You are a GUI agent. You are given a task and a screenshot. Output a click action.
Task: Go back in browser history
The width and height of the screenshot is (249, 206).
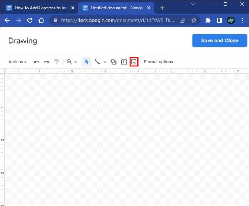7,20
